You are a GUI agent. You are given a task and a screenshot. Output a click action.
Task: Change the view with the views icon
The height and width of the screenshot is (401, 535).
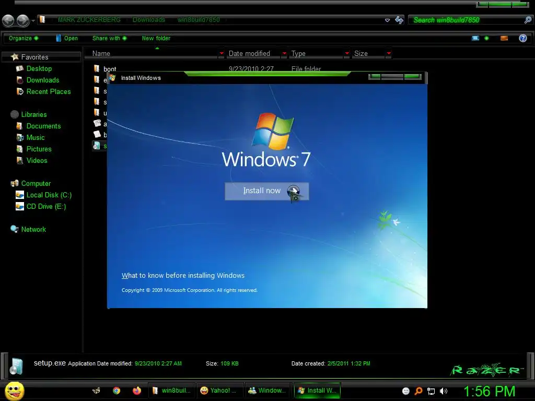click(x=475, y=38)
